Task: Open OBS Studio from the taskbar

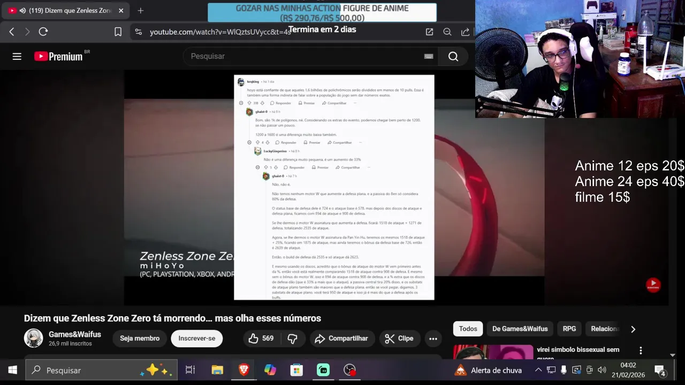Action: coord(349,370)
